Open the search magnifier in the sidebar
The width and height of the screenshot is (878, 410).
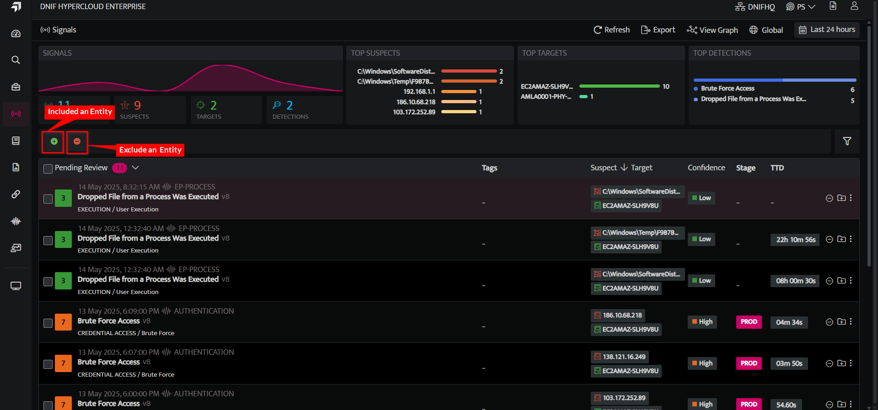(16, 60)
